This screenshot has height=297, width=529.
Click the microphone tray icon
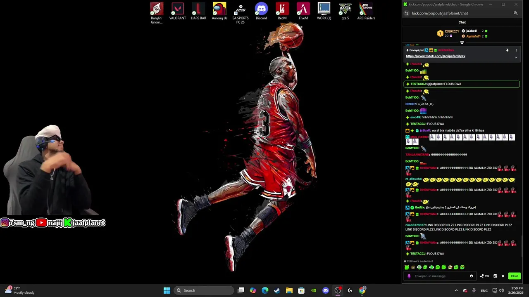tap(474, 290)
